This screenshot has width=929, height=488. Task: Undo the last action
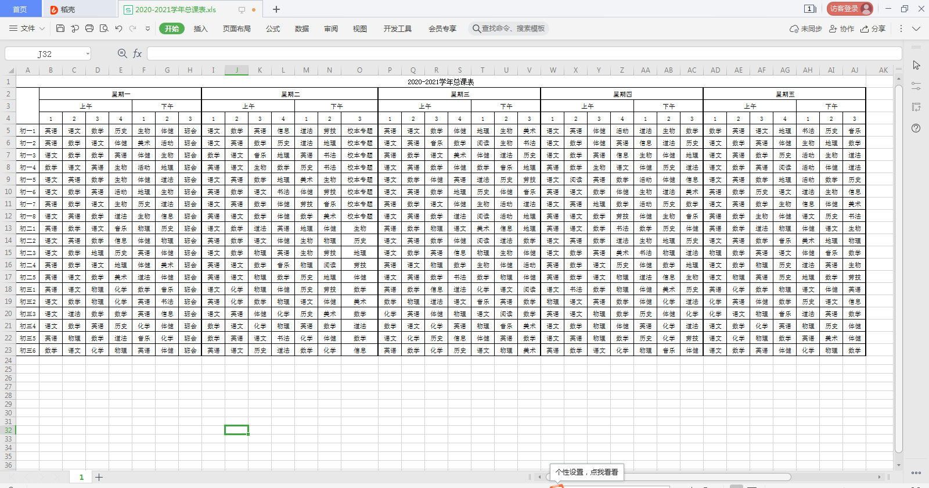click(x=118, y=28)
